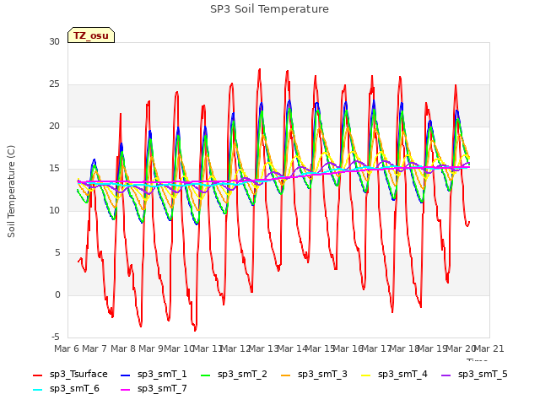Click the orange sp3_smT_3 legend swatch
The image size is (540, 405).
coord(285,375)
